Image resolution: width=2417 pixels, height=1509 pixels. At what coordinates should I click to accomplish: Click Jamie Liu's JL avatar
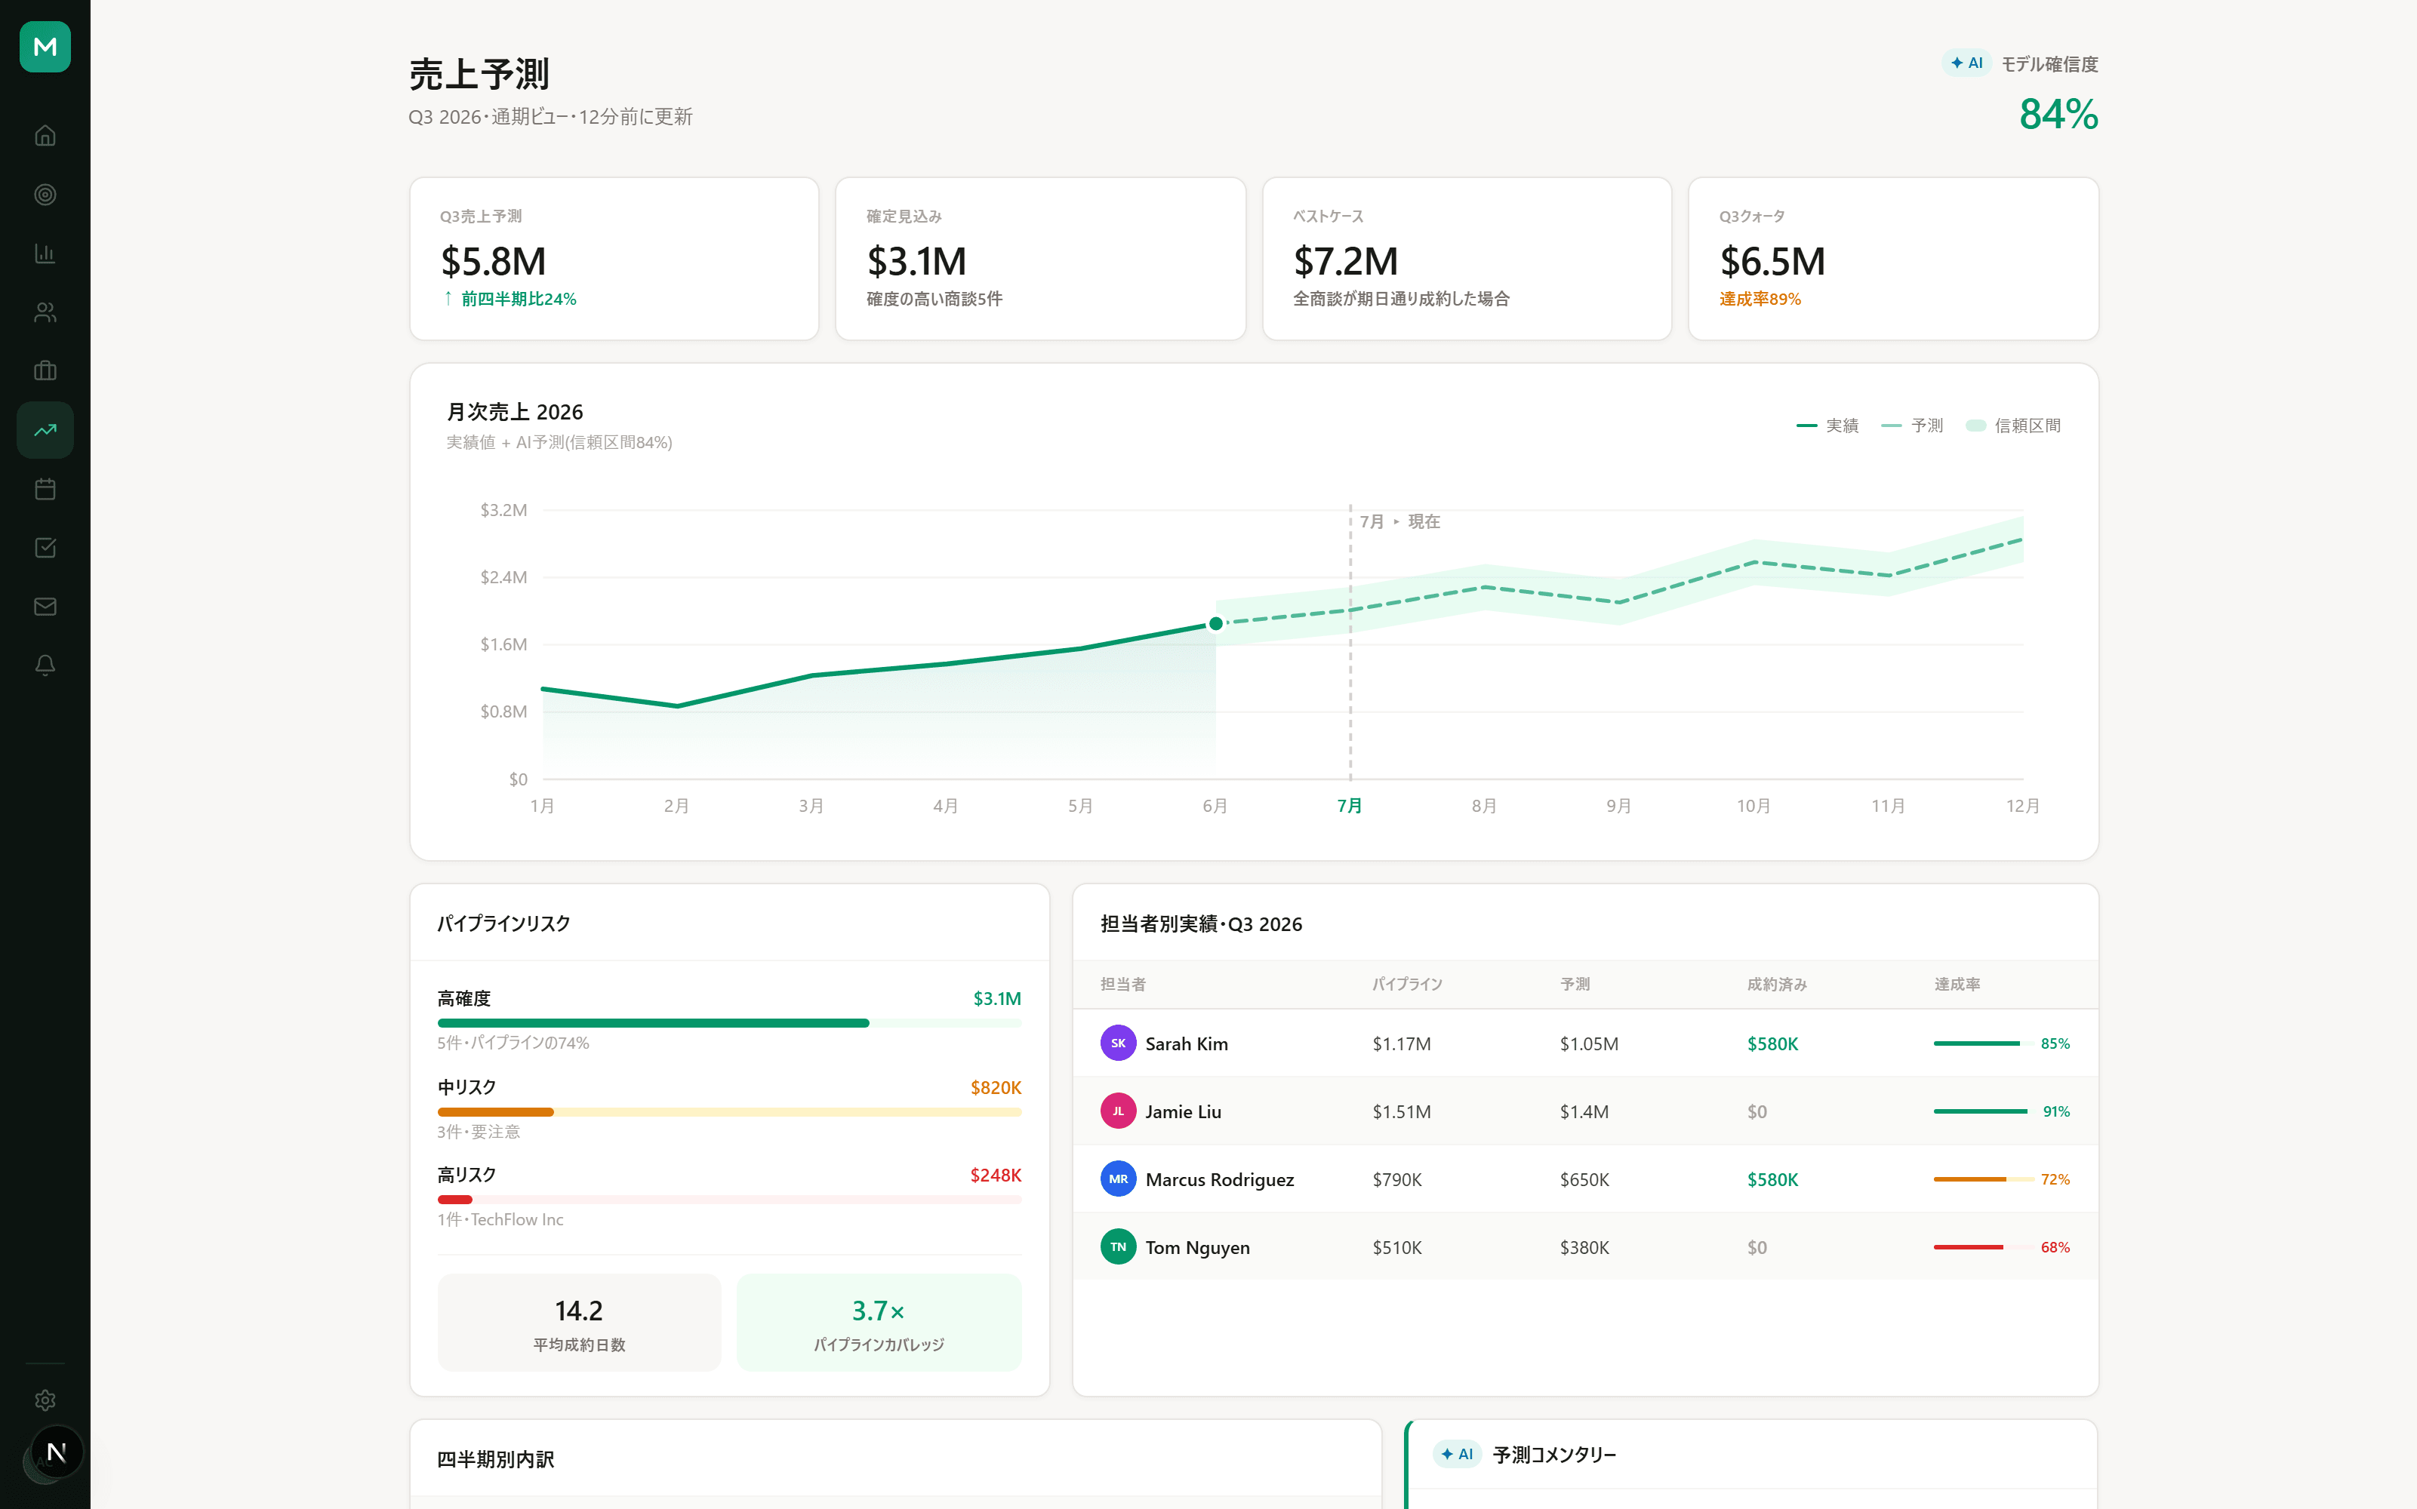pyautogui.click(x=1118, y=1111)
